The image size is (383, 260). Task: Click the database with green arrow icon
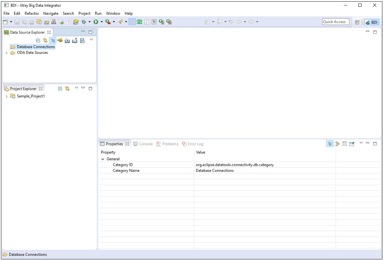click(61, 22)
